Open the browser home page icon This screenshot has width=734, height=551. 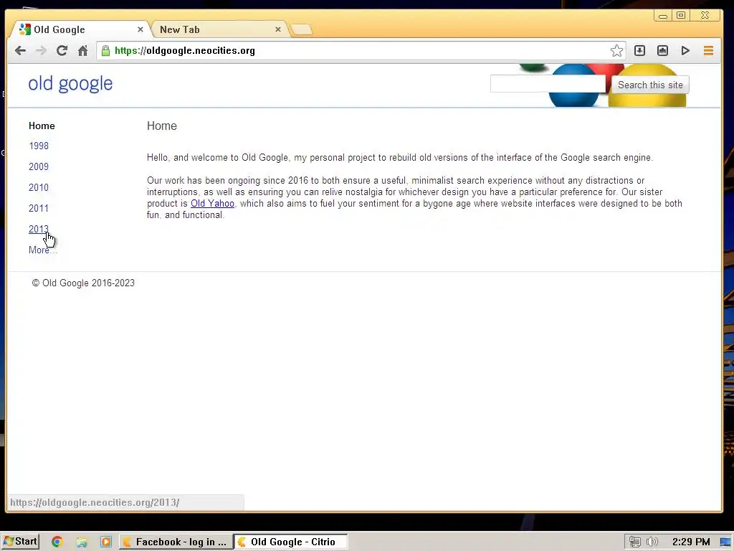(x=83, y=51)
